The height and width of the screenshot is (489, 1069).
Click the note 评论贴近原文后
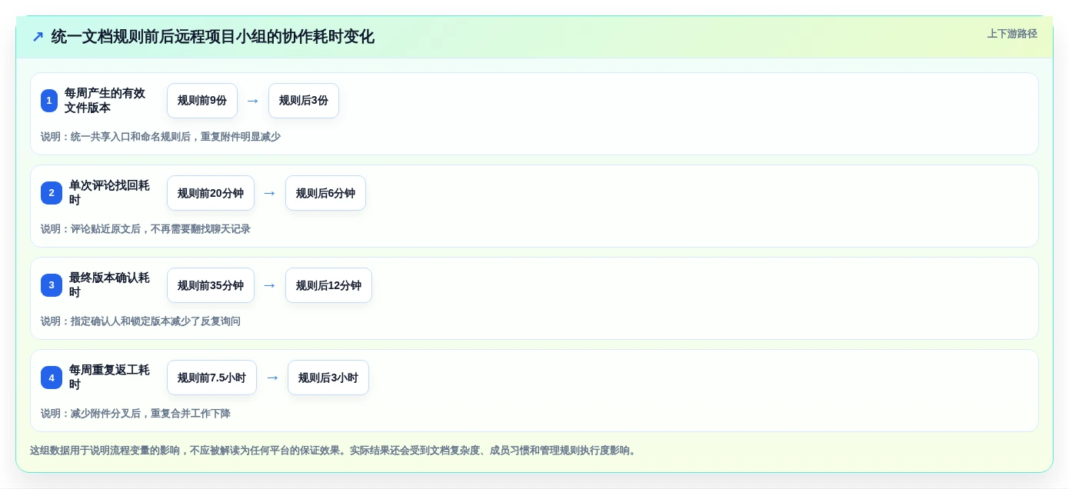point(145,229)
